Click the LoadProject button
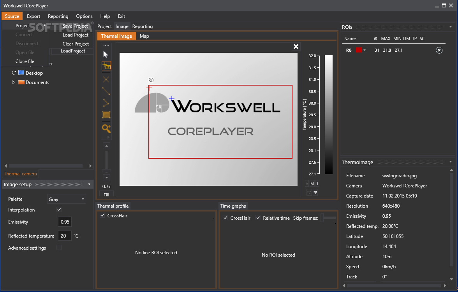This screenshot has width=458, height=292. [73, 51]
